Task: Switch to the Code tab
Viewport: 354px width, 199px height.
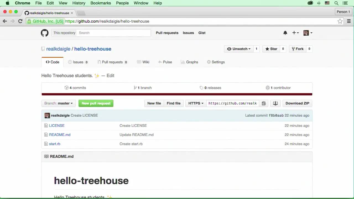Action: [x=53, y=62]
